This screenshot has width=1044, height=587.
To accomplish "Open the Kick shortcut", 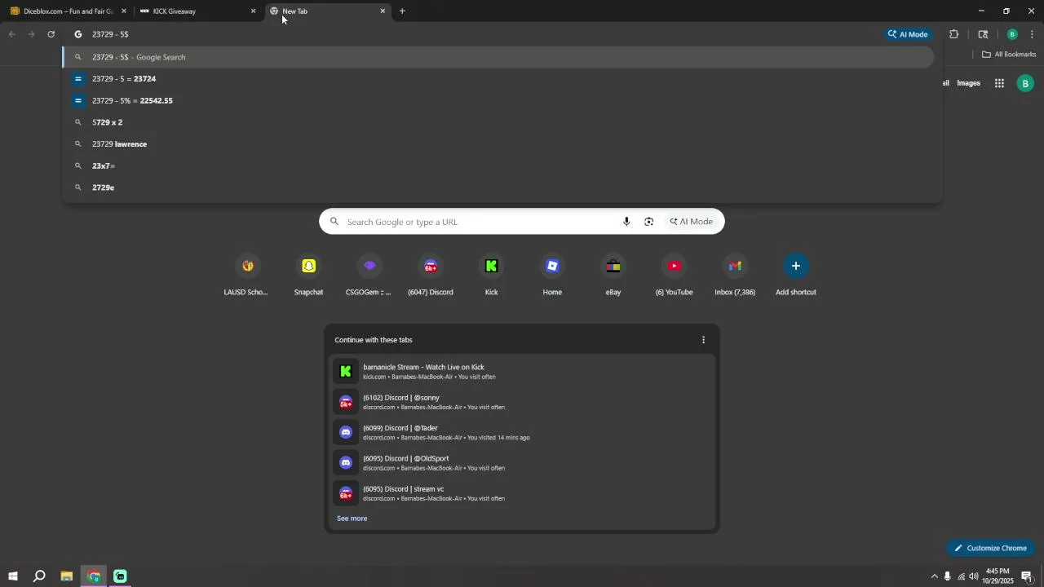I will (x=491, y=275).
